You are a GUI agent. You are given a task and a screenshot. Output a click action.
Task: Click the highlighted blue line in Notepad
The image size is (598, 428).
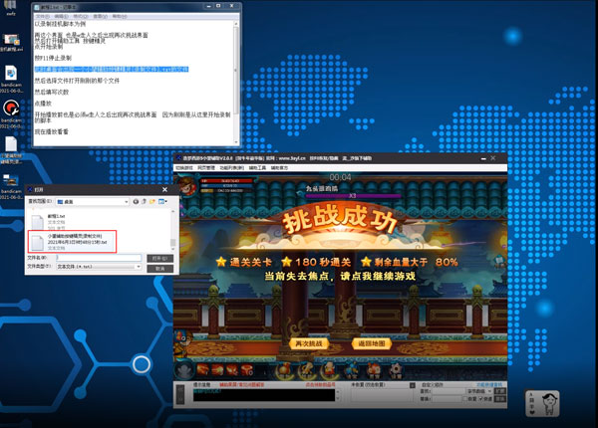coord(112,70)
